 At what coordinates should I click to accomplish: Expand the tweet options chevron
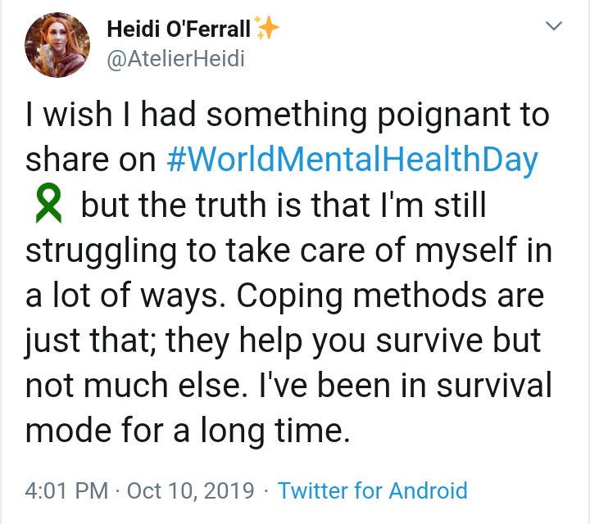point(554,27)
